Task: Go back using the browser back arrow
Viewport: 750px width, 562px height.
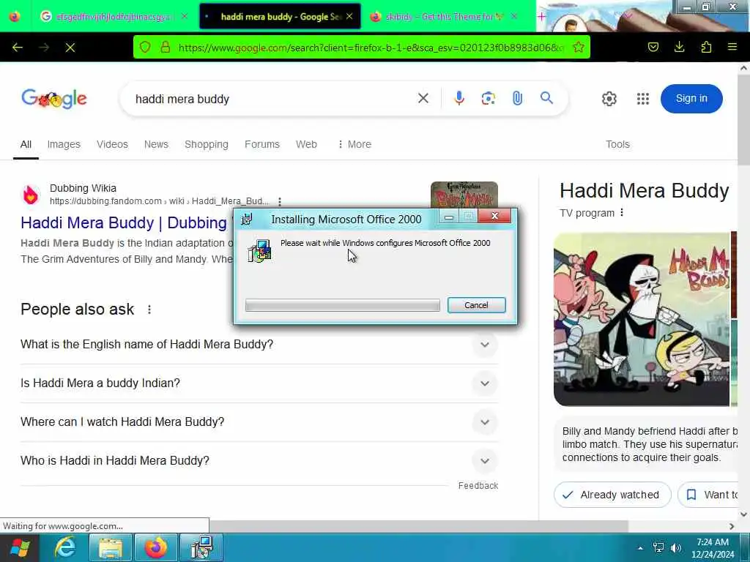Action: [18, 48]
